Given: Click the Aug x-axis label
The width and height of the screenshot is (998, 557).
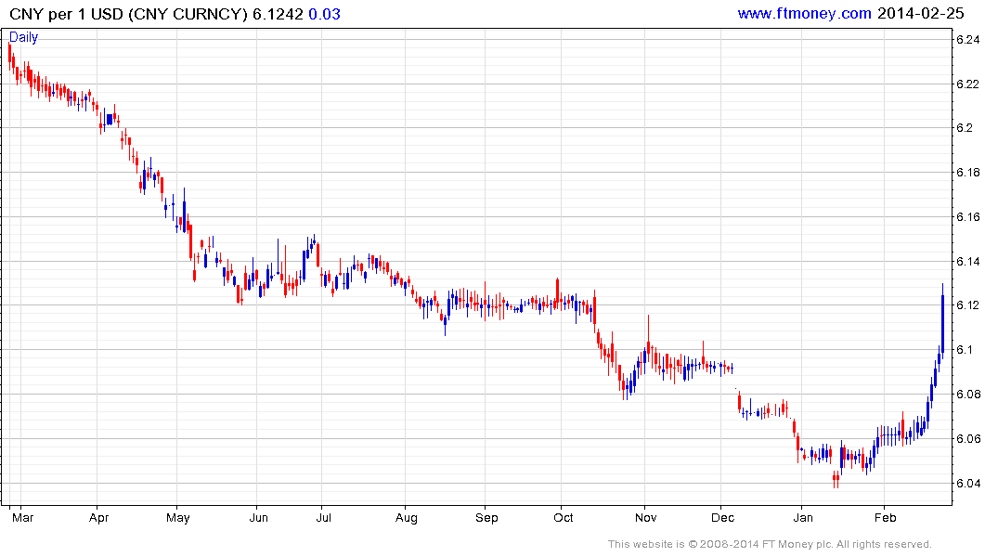Looking at the screenshot, I should coord(406,517).
